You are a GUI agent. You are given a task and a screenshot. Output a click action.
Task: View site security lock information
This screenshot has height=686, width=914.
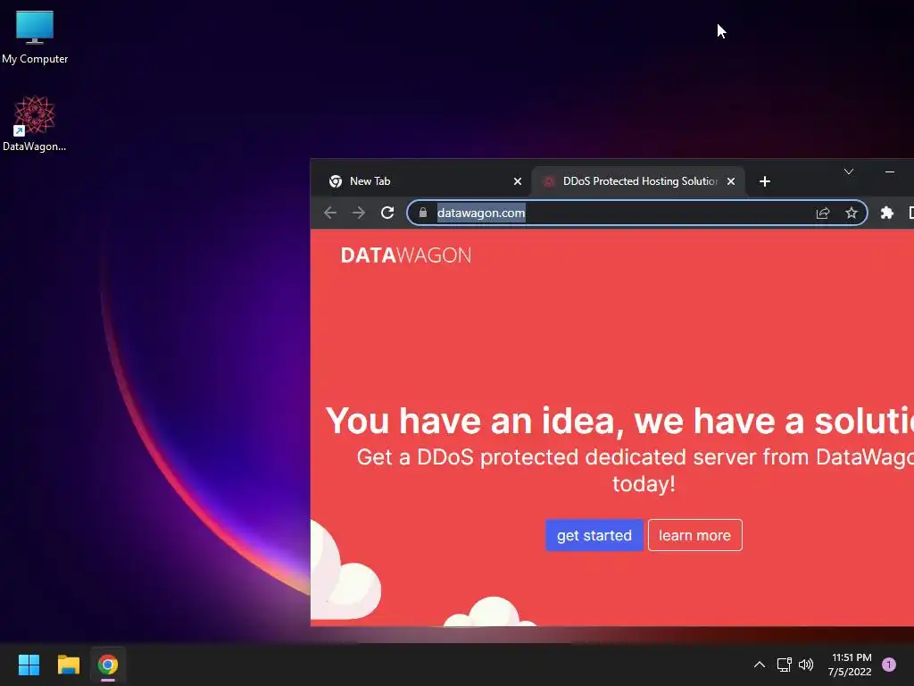click(423, 213)
